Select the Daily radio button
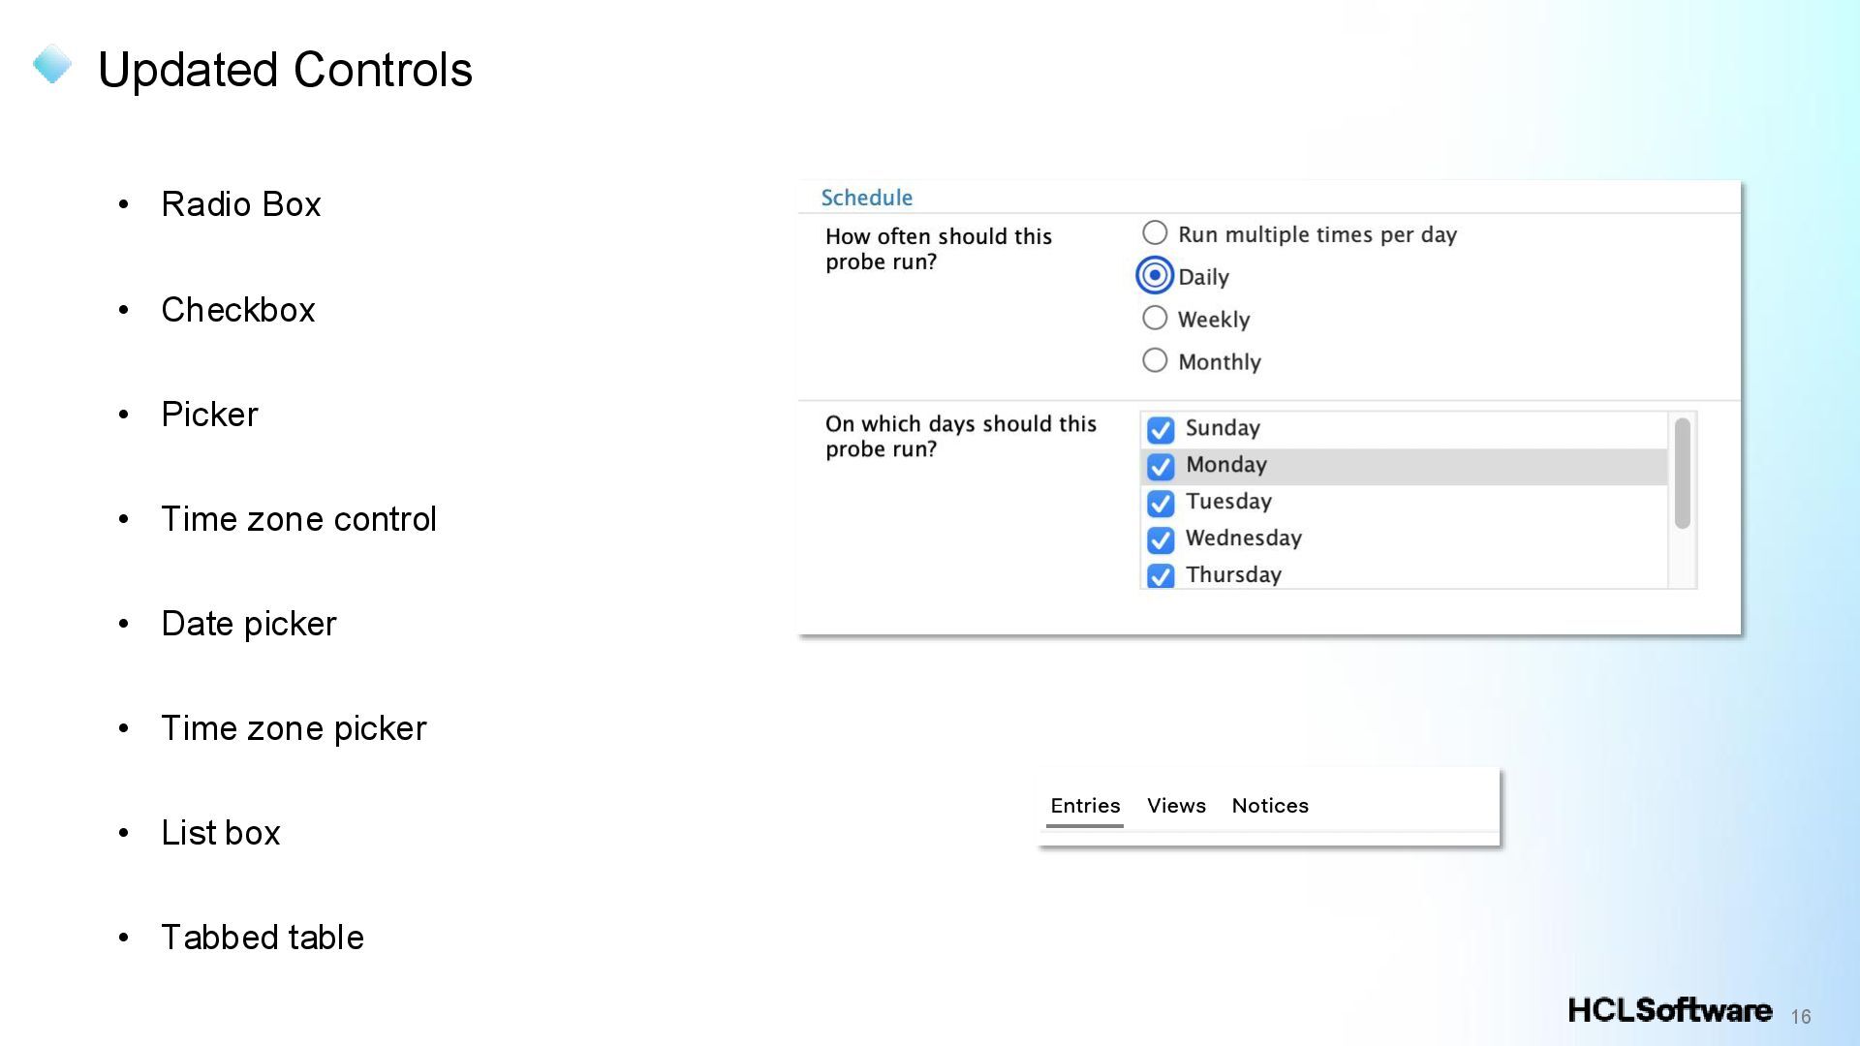Screen dimensions: 1860x1046 [1155, 276]
